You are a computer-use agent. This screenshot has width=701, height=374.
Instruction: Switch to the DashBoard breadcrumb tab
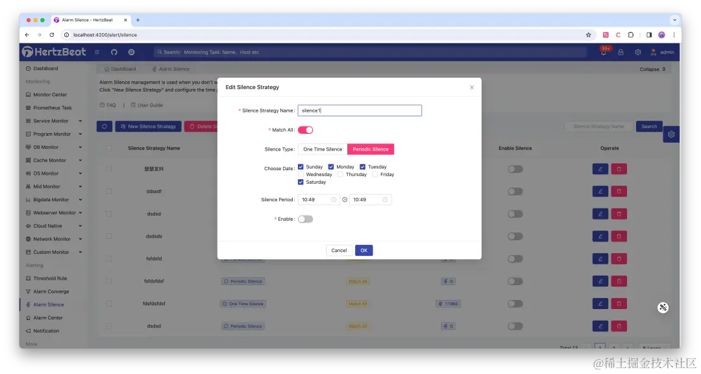tap(120, 69)
